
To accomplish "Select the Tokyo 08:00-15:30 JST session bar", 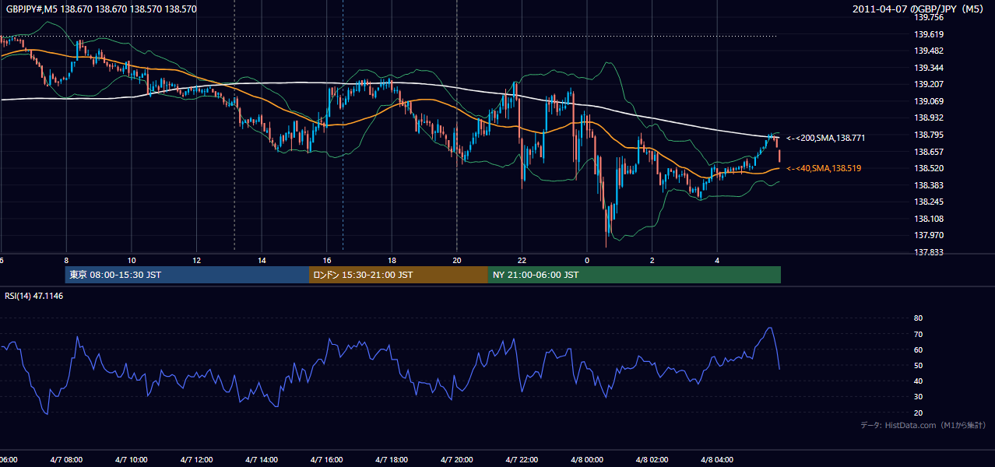I will 187,275.
